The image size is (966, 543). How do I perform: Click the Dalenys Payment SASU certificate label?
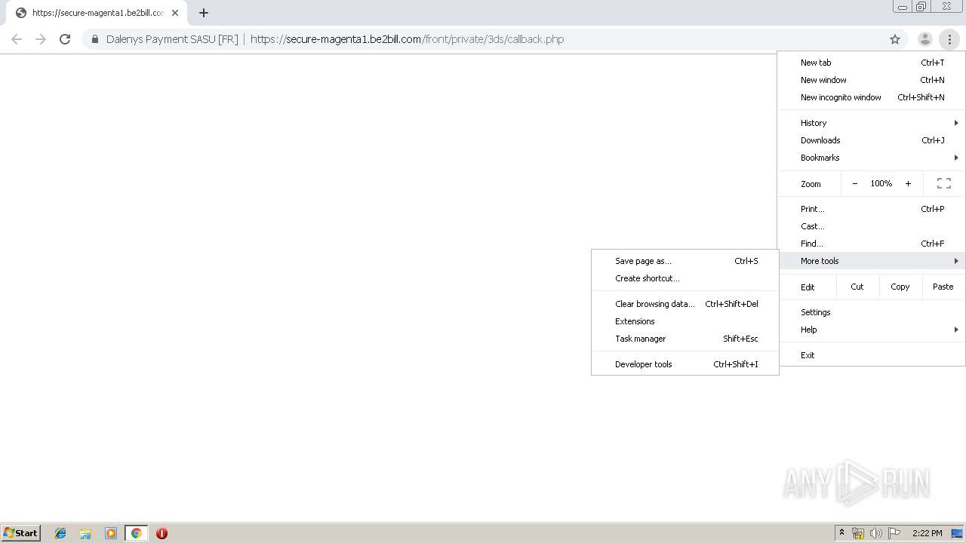point(172,39)
